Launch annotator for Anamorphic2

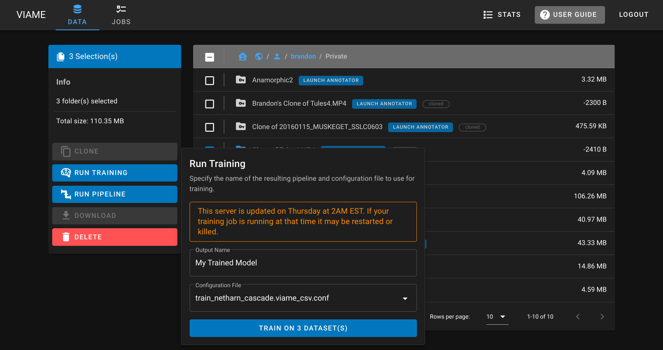[331, 80]
